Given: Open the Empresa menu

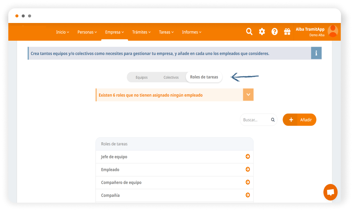Looking at the screenshot, I should click(x=114, y=32).
